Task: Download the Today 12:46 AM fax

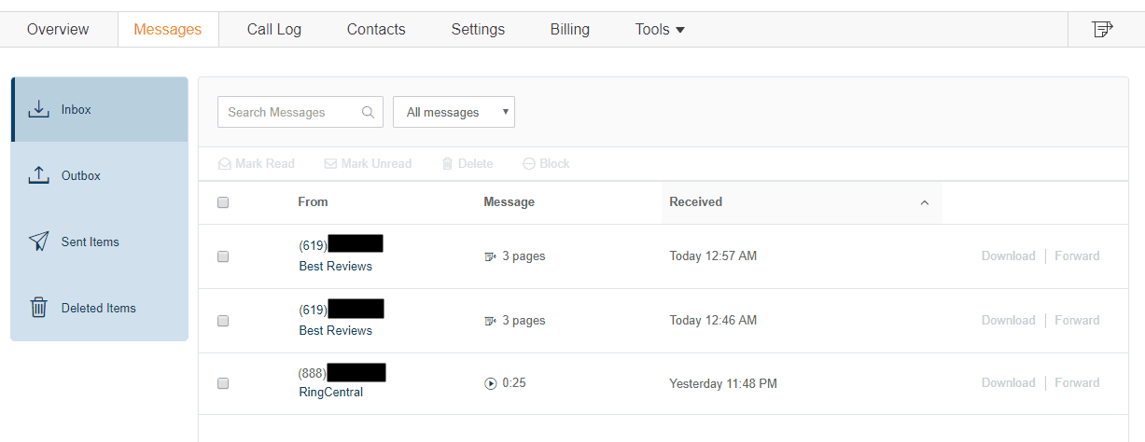Action: 1008,320
